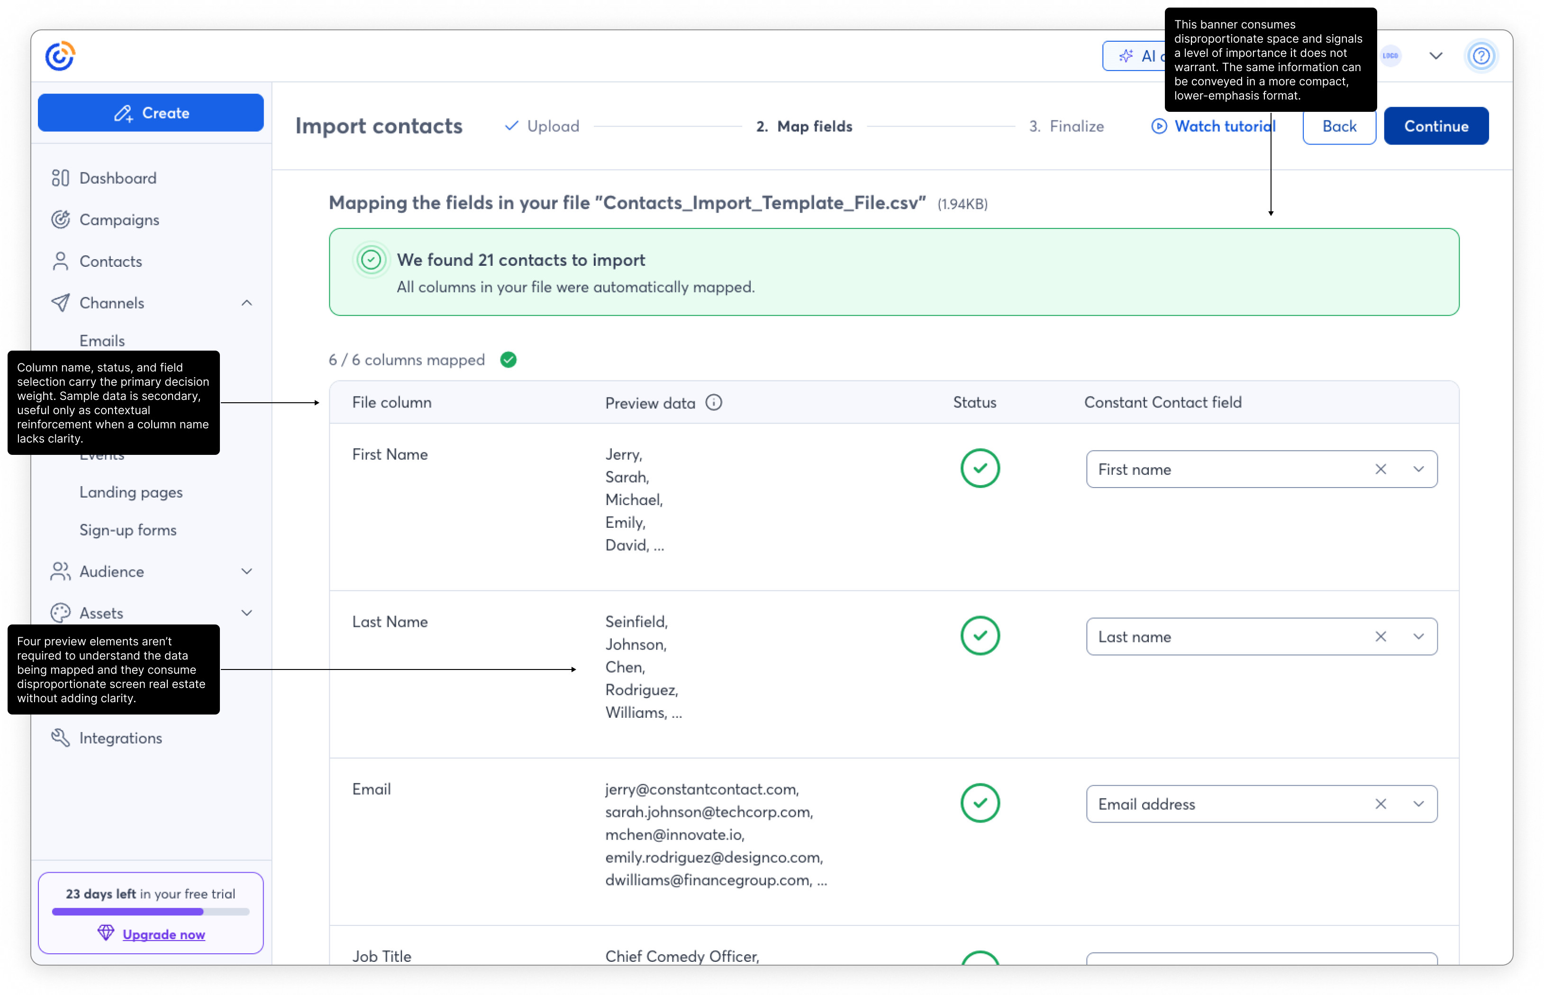Click green columns mapped checkmark
This screenshot has height=995, width=1544.
point(509,360)
